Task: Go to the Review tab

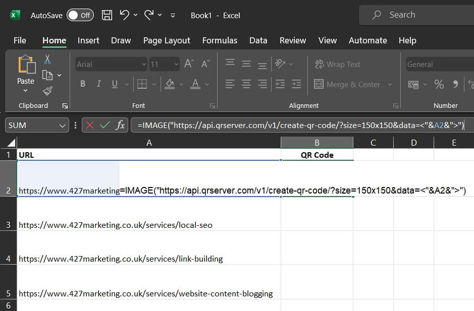Action: coord(293,40)
